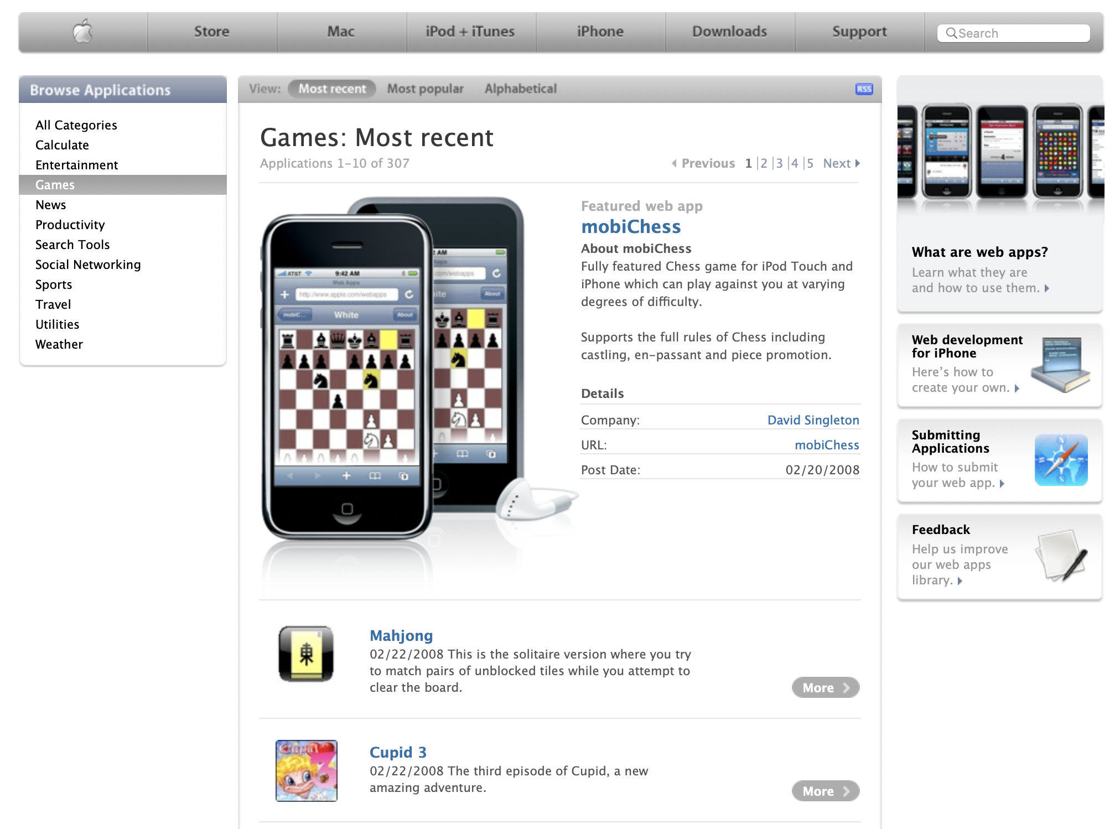Select the Most recent view toggle
Screen dimensions: 1120x829
(x=333, y=89)
